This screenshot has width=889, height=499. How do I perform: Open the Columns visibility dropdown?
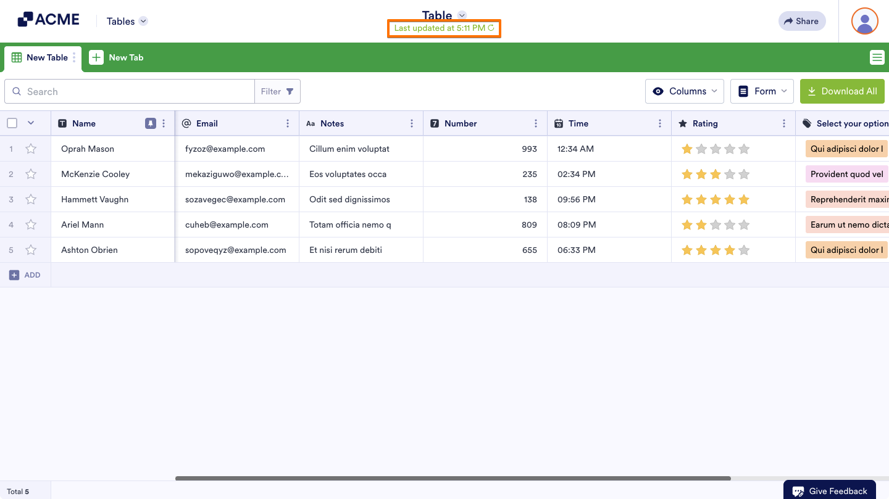[x=685, y=91]
